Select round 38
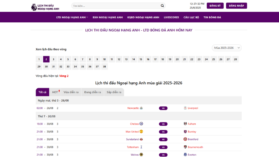Screen dimensions: 279x157 [x=104, y=67]
